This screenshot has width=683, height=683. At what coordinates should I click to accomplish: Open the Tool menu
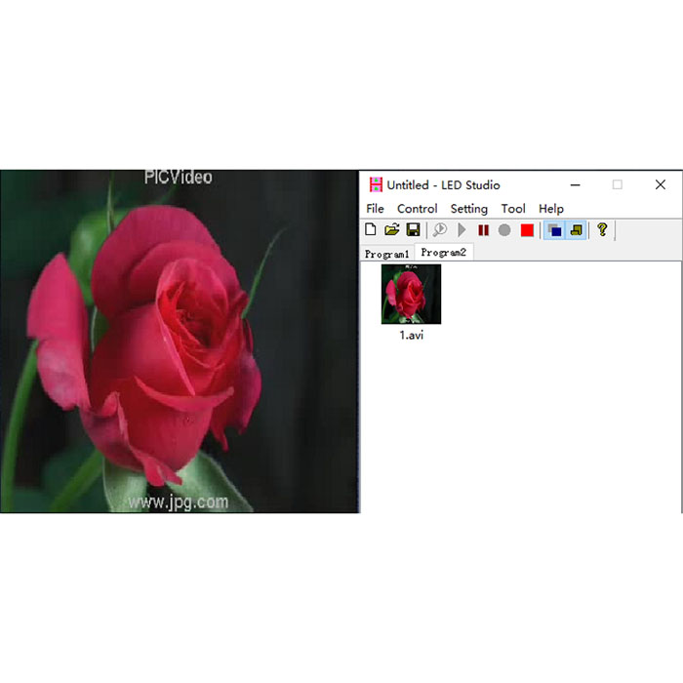coord(513,209)
